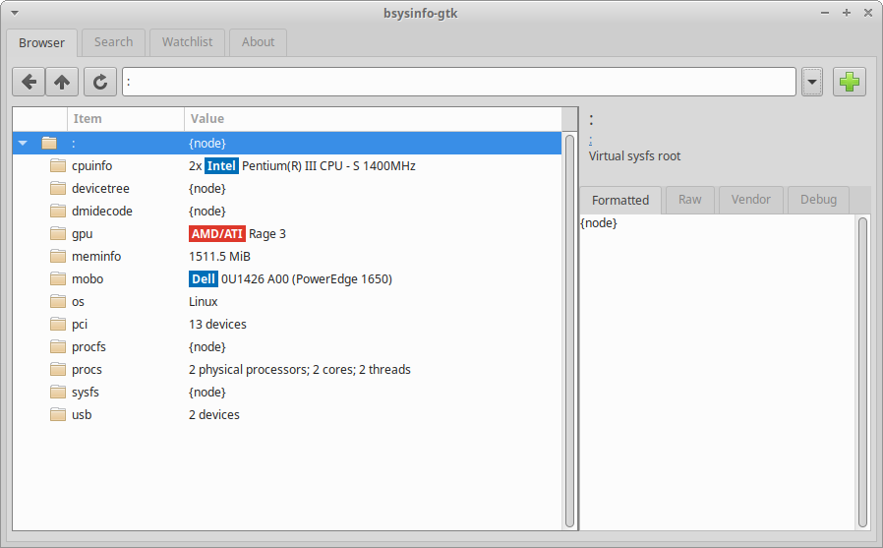This screenshot has height=548, width=883.
Task: Show the Raw view tab
Action: pyautogui.click(x=690, y=200)
